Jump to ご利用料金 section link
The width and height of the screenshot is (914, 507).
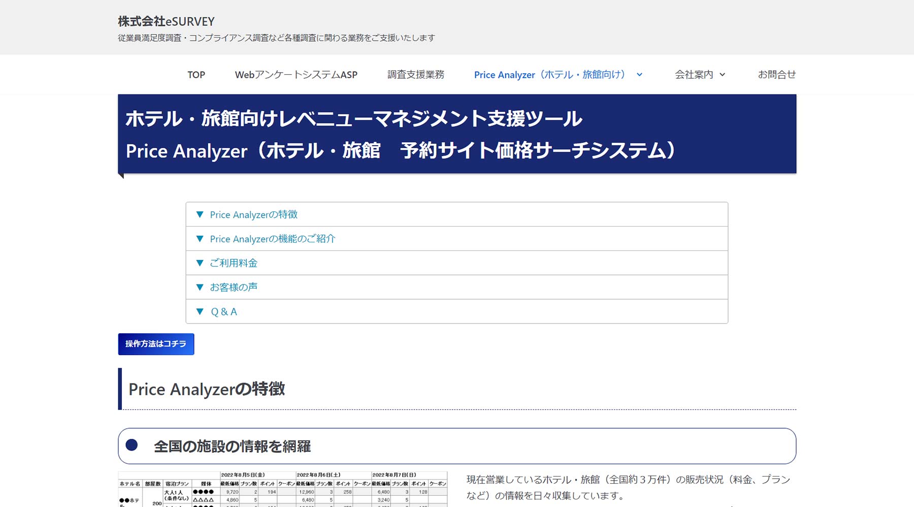tap(234, 263)
